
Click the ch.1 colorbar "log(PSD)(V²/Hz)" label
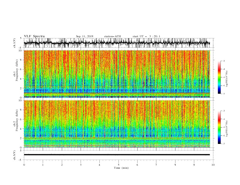[x=227, y=79]
